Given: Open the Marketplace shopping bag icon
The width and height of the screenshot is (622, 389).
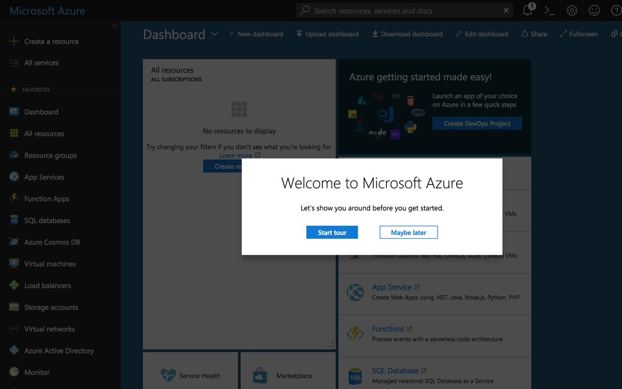Looking at the screenshot, I should (x=260, y=375).
